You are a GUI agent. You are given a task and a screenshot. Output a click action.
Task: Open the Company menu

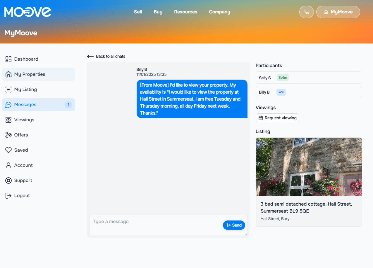219,12
